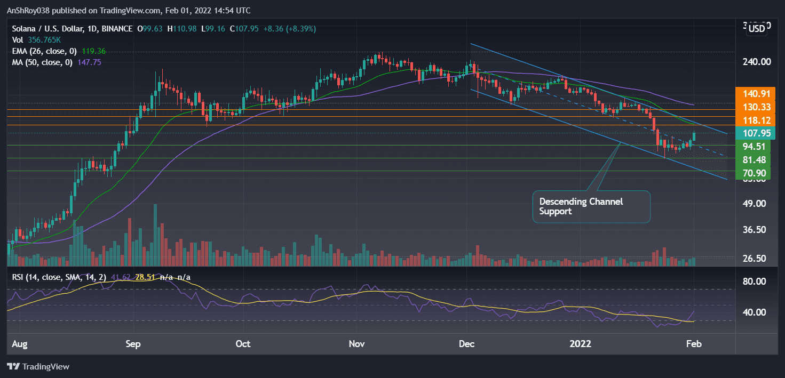Screen dimensions: 785x378
Task: Select the green 94.51 support tag
Action: click(753, 147)
